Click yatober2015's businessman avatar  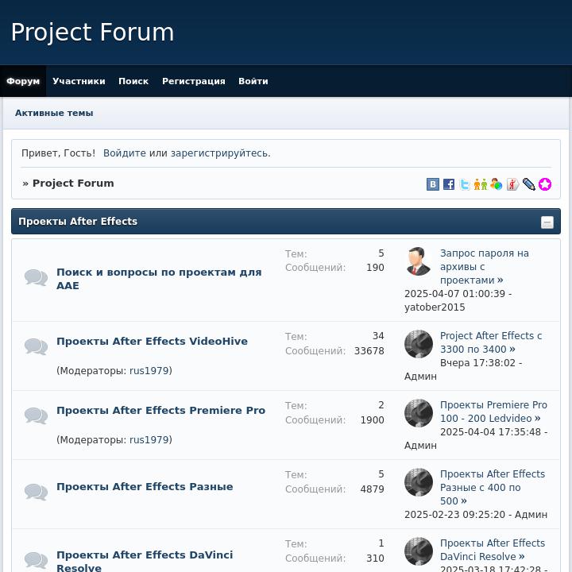click(x=419, y=261)
